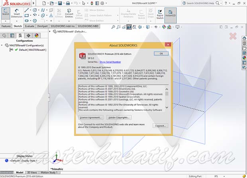Open File Properties icon in top toolbar
The image size is (247, 178).
pos(97,3)
